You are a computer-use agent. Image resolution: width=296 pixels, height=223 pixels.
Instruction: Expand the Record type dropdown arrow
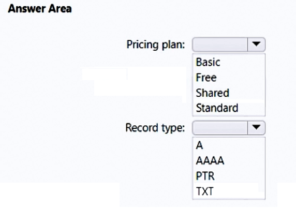[256, 128]
